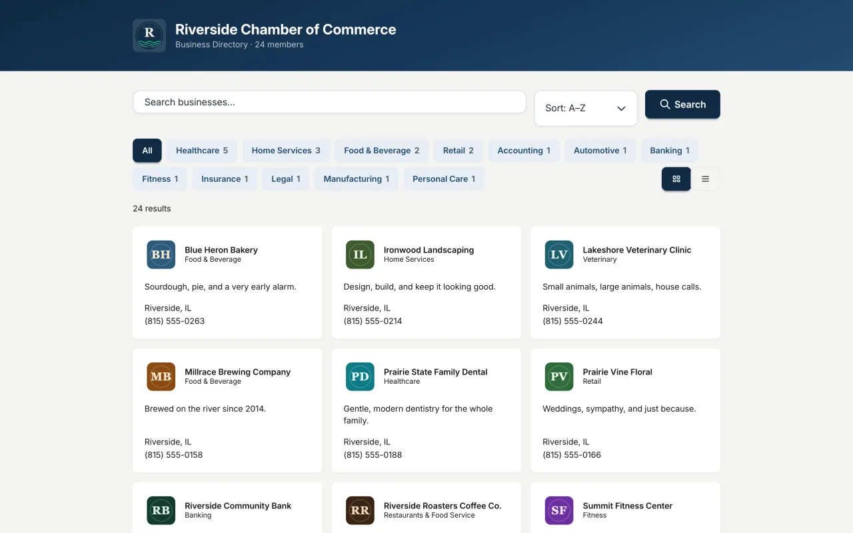853x533 pixels.
Task: Click the RR Riverside Roasters logo
Action: [x=360, y=510]
